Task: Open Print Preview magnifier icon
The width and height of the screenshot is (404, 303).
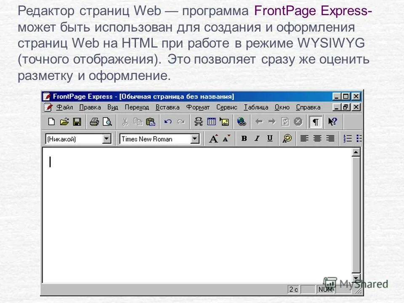Action: pyautogui.click(x=107, y=121)
